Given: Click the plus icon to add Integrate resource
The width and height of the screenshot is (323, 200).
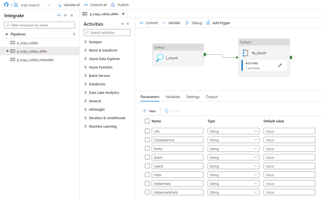Looking at the screenshot, I should point(59,15).
